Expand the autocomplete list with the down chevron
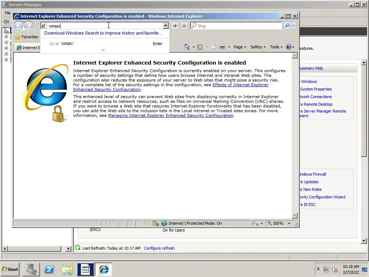369x277 pixels. tap(103, 50)
